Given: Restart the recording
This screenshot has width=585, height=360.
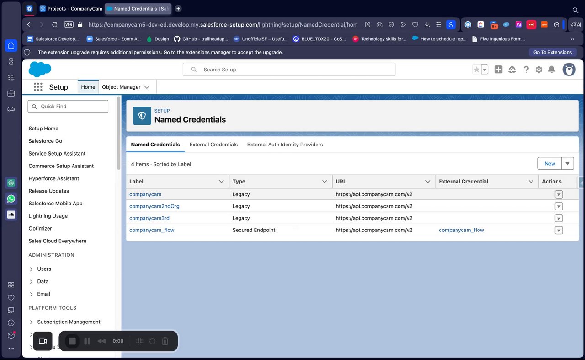Looking at the screenshot, I should (x=152, y=341).
